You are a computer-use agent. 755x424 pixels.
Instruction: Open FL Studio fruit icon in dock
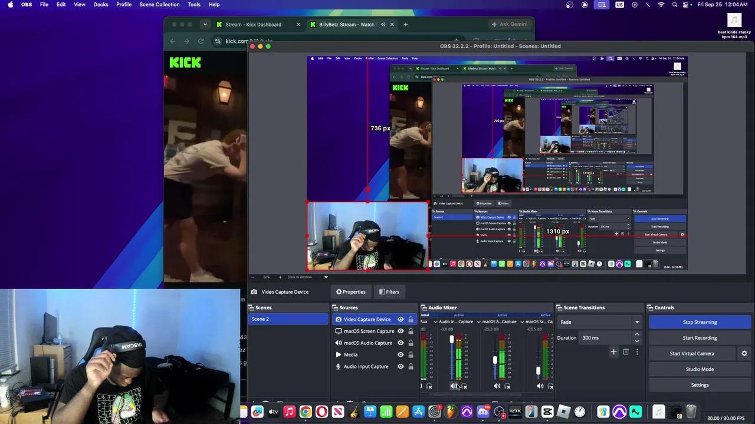tap(451, 412)
